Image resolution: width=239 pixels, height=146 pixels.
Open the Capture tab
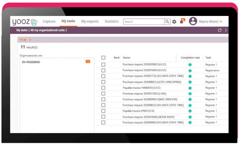click(x=49, y=21)
